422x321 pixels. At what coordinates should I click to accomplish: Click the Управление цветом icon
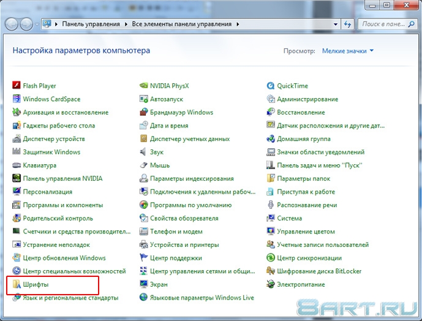[271, 232]
